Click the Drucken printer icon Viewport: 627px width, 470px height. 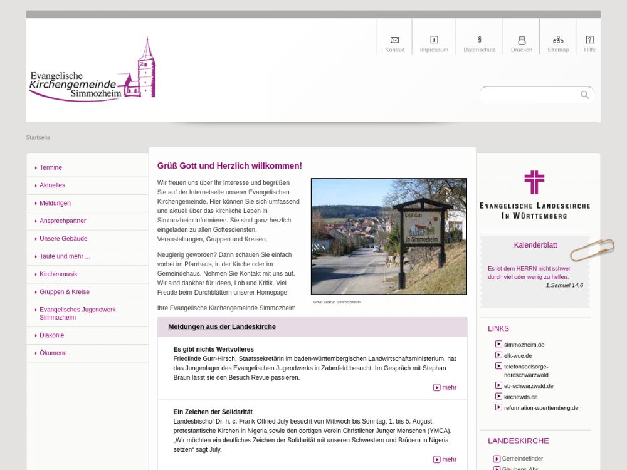point(521,40)
